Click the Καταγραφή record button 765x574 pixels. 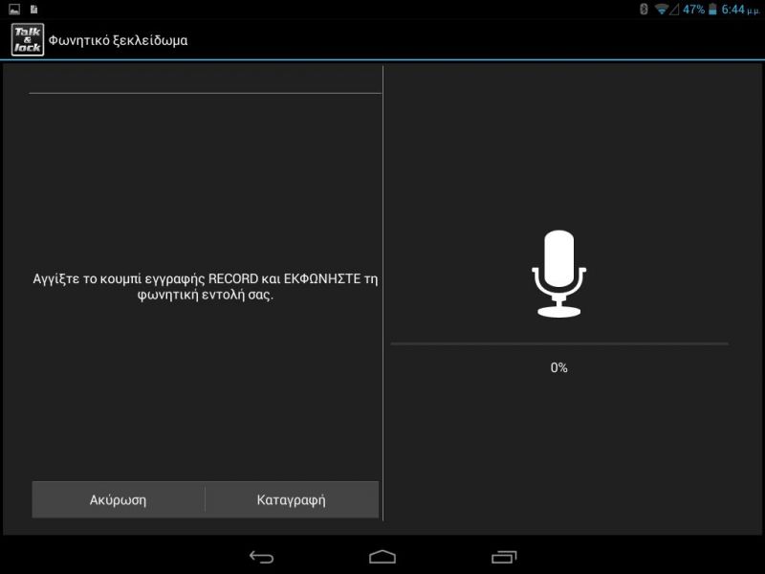(292, 499)
